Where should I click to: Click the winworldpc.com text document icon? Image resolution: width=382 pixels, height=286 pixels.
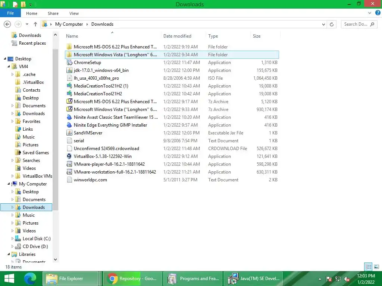tap(69, 180)
